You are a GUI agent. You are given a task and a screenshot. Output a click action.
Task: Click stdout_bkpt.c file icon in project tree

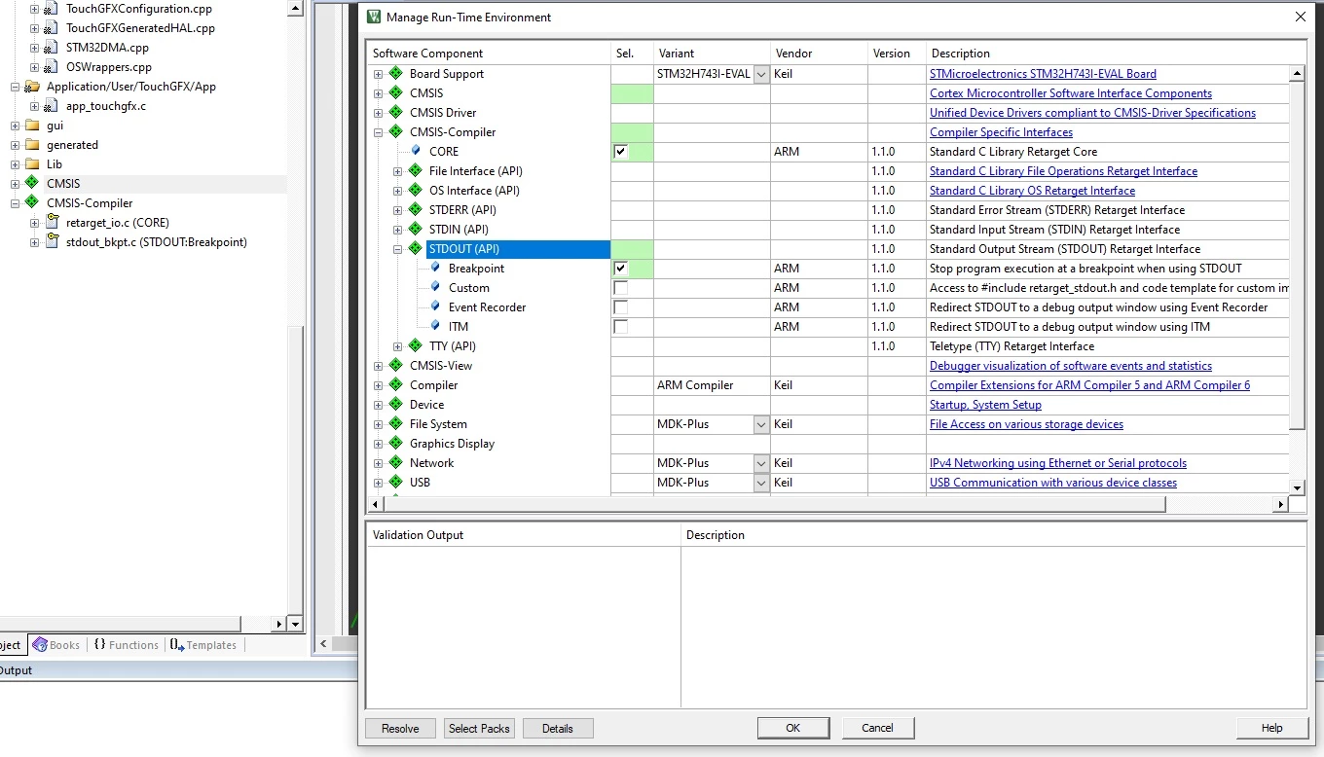52,242
